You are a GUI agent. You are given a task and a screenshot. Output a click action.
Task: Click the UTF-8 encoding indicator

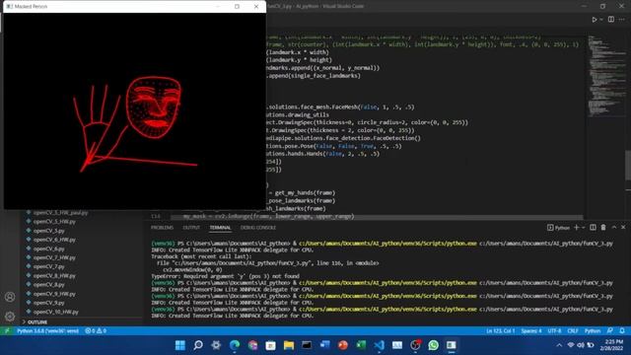554,331
